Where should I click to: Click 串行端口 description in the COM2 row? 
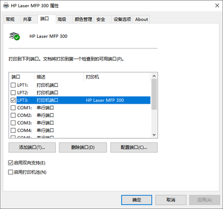tap(45, 115)
